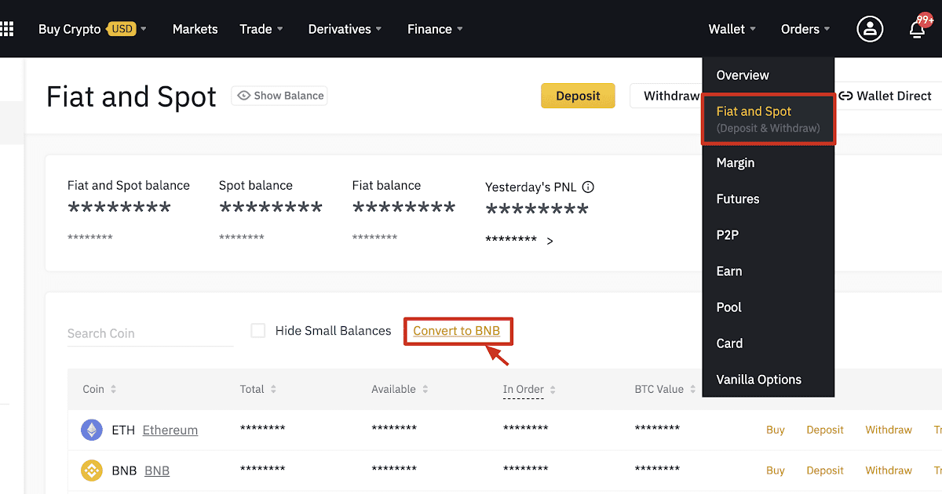Viewport: 942px width, 494px height.
Task: Click the Fiat balance label
Action: (386, 186)
